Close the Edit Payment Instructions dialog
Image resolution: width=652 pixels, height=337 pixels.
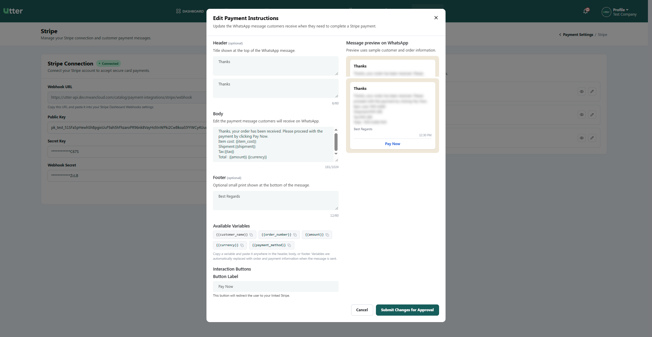(436, 18)
